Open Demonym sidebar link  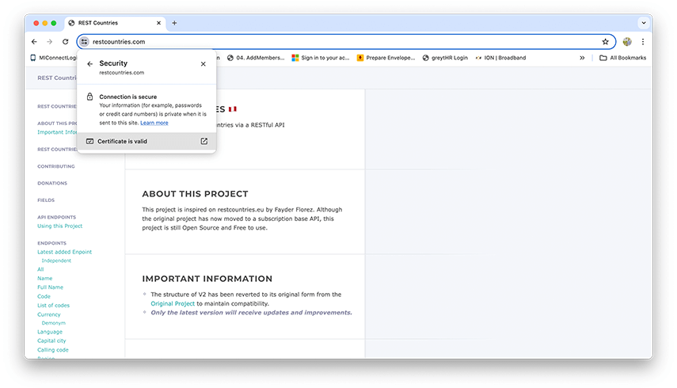pyautogui.click(x=54, y=323)
